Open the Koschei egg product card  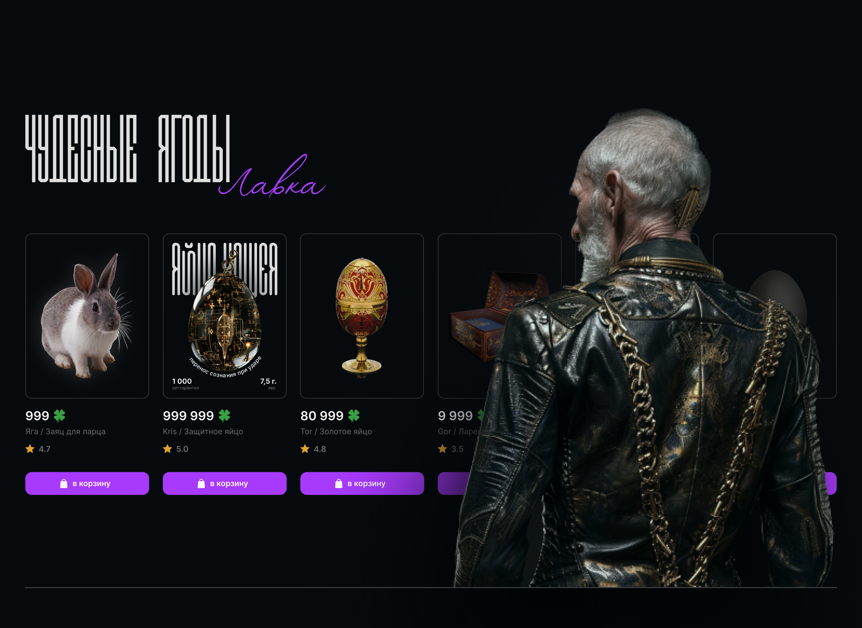coord(225,316)
